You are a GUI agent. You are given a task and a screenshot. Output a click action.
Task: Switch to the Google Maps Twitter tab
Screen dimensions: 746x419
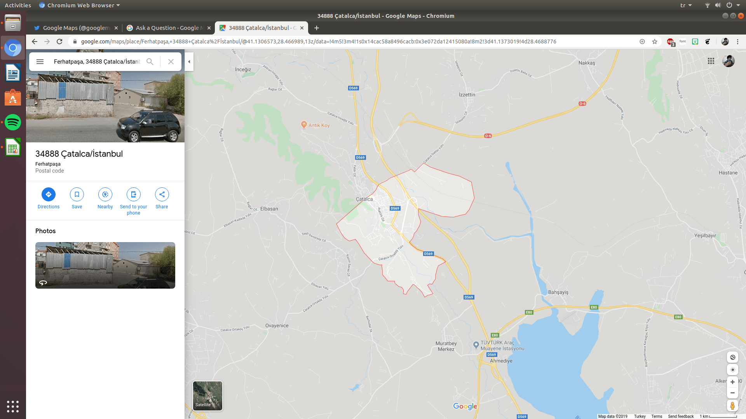76,28
